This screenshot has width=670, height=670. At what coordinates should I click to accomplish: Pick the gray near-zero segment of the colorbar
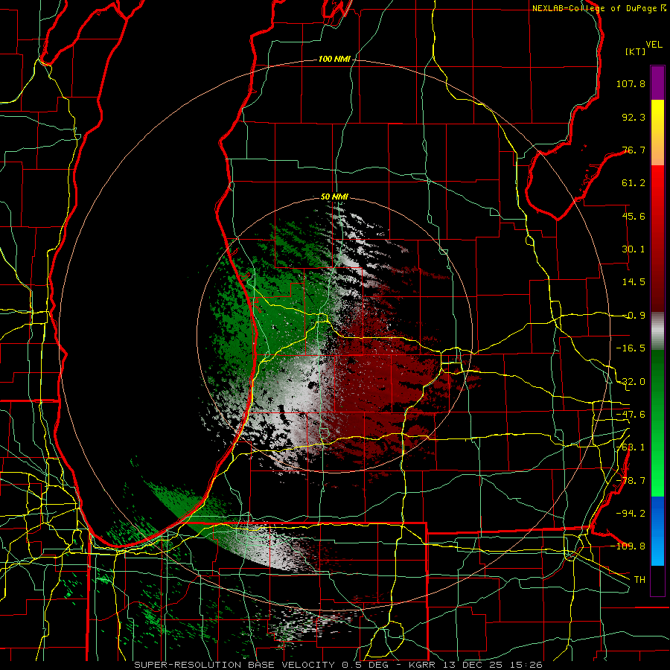pyautogui.click(x=657, y=331)
